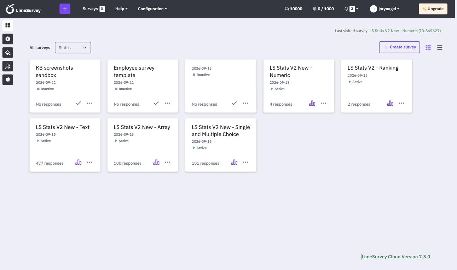457x270 pixels.
Task: Open the dashboard grid icon in sidebar
Action: pyautogui.click(x=8, y=25)
